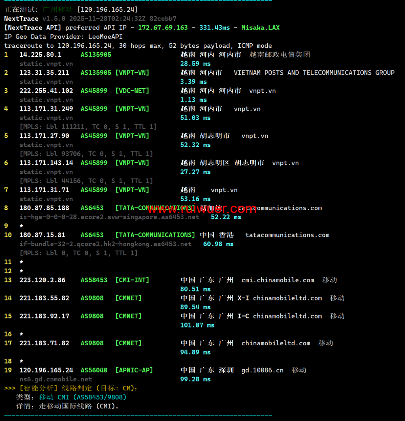Click the ns6.gd.cnmobile.net hostname
The height and width of the screenshot is (421, 405).
(55, 379)
